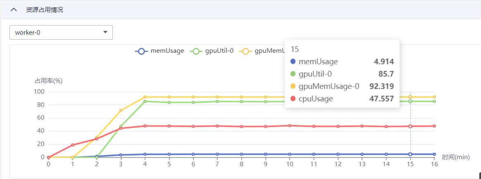Click red cpuUsage point at minute 16
Image resolution: width=481 pixels, height=179 pixels.
tap(434, 126)
